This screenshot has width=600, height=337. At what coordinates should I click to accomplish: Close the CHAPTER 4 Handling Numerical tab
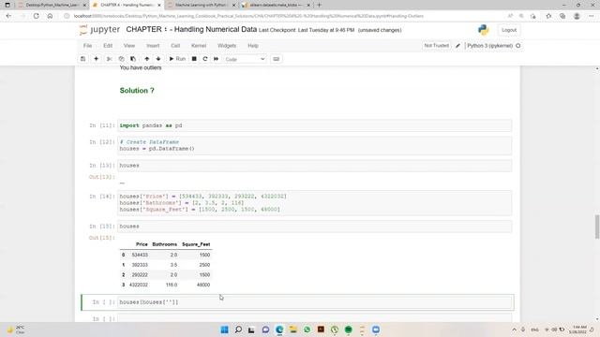(x=159, y=5)
